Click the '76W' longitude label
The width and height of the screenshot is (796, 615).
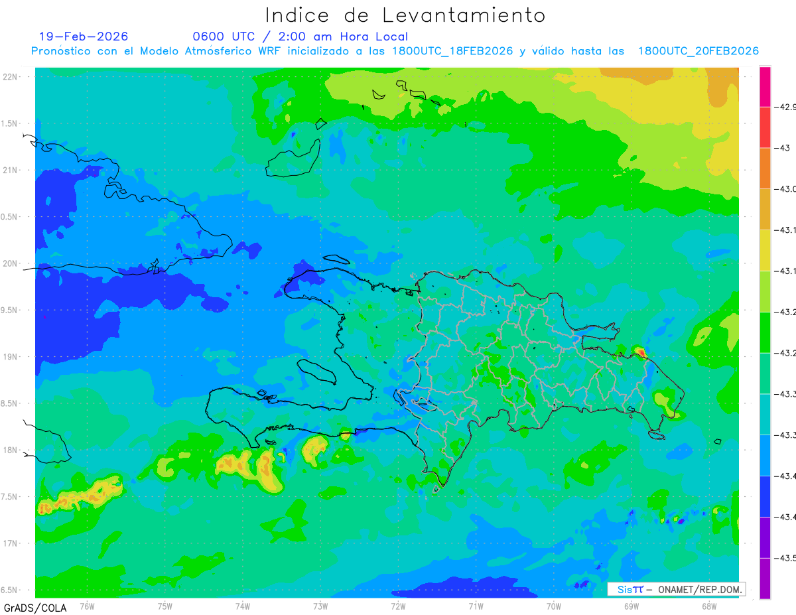point(87,606)
